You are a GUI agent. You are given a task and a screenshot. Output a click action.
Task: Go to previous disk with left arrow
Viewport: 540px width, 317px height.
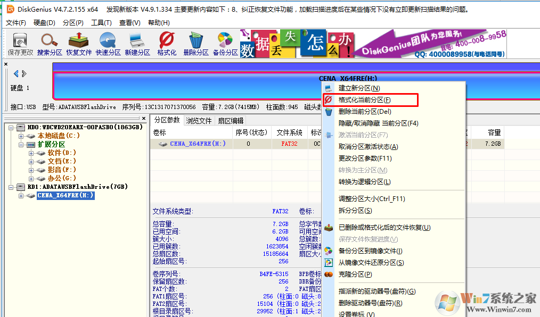(x=16, y=73)
